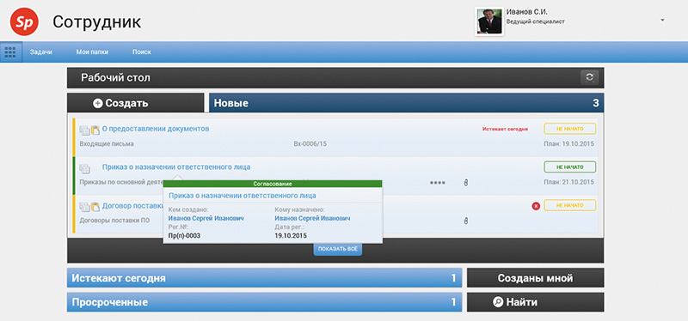This screenshot has height=321, width=688.
Task: Open the apps grid menu icon
Action: (10, 52)
